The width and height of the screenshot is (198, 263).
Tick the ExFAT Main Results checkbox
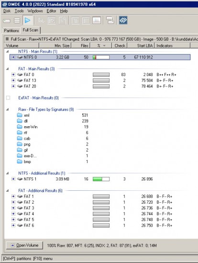[x=8, y=98]
